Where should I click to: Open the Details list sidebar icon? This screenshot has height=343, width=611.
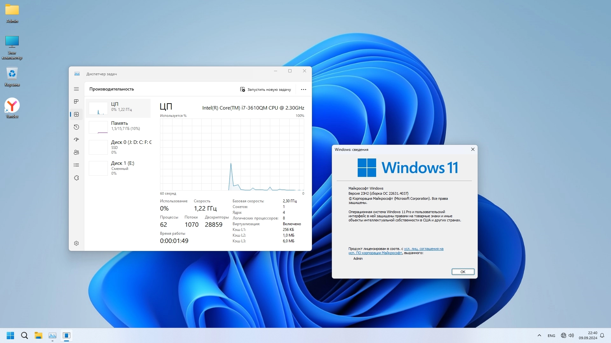tap(76, 165)
